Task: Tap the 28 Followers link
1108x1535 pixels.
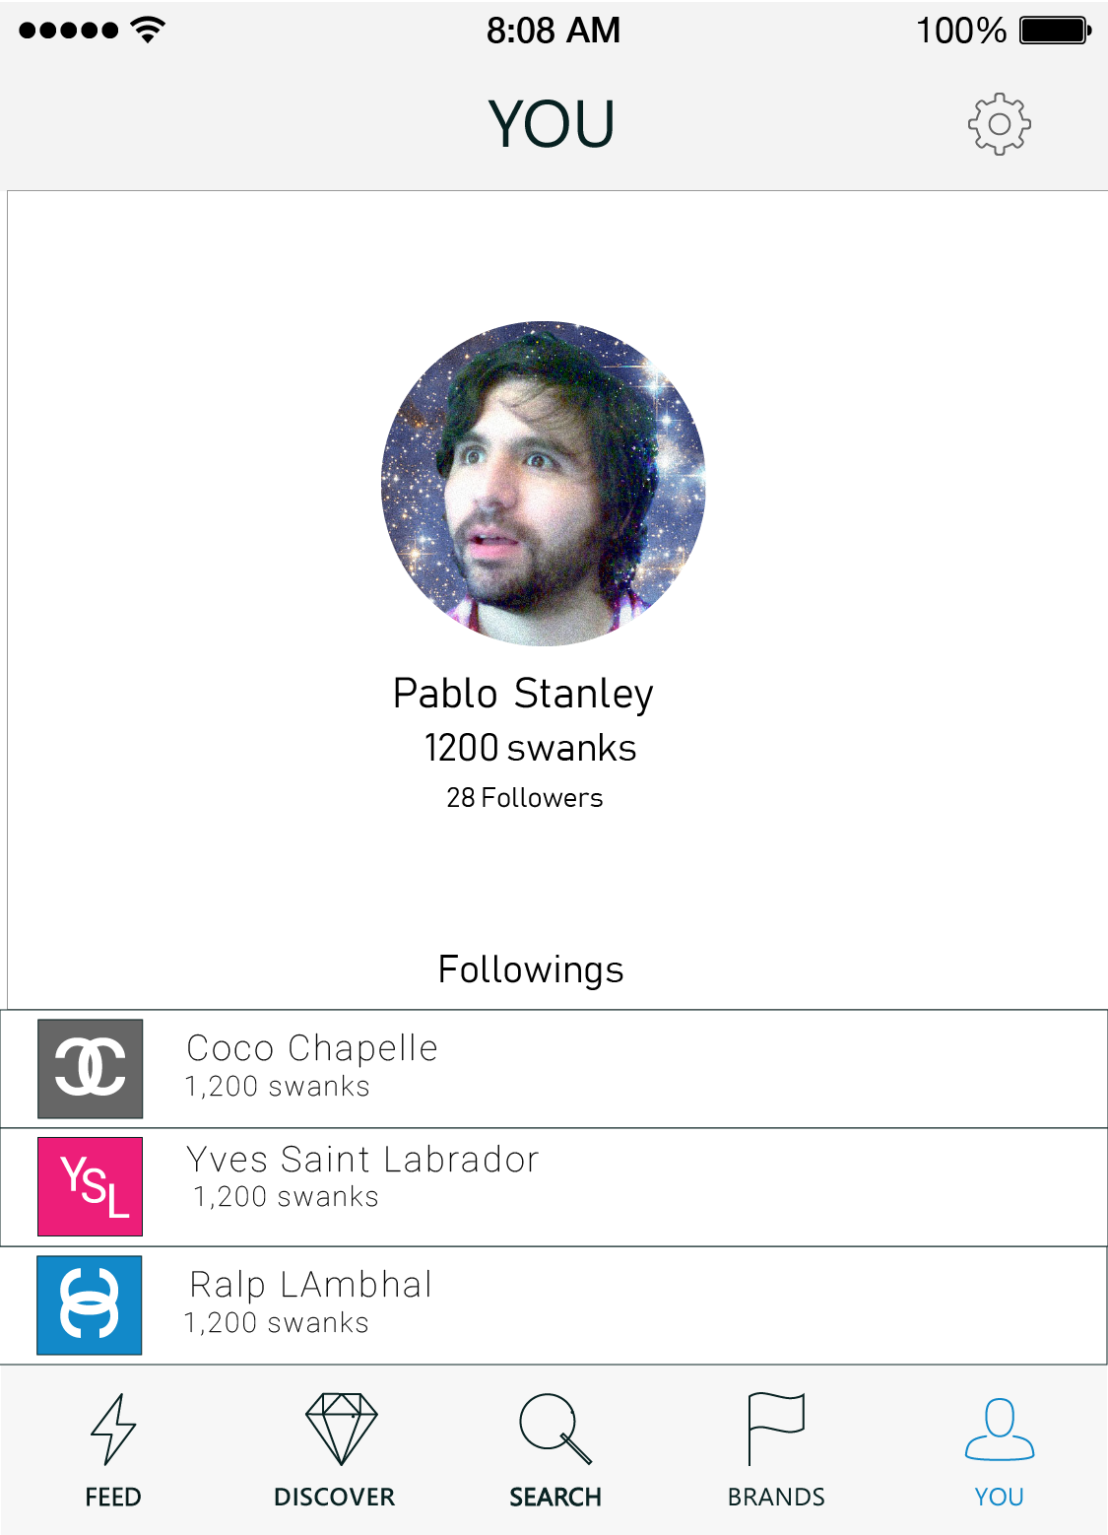Action: pos(524,798)
